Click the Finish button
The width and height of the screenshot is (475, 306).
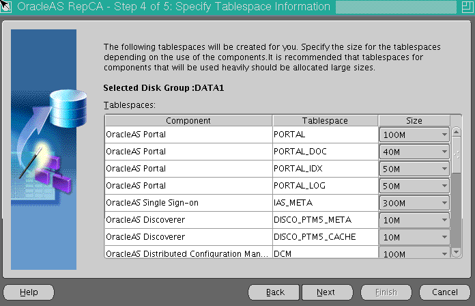[386, 292]
